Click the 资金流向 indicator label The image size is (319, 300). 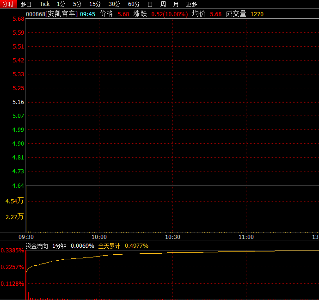pyautogui.click(x=37, y=246)
